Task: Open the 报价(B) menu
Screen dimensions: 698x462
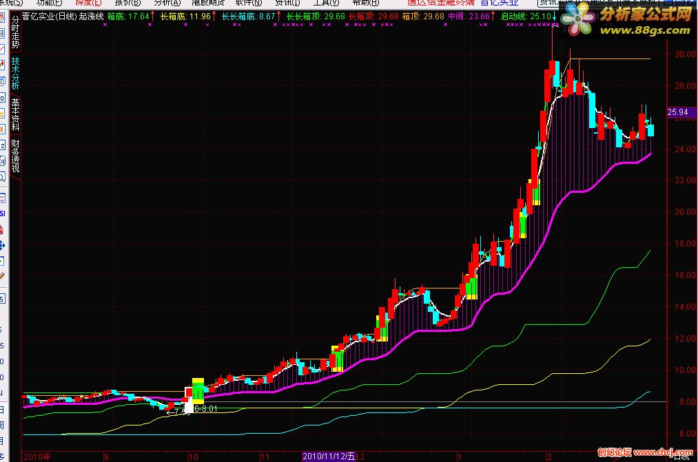Action: click(127, 3)
